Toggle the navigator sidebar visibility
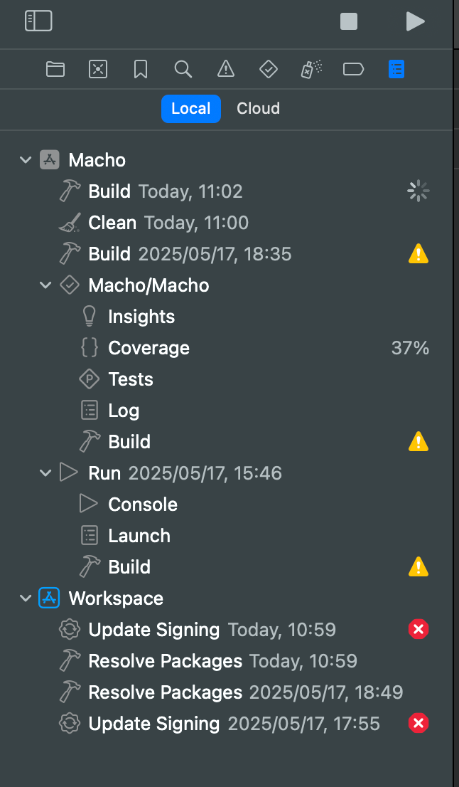 38,21
